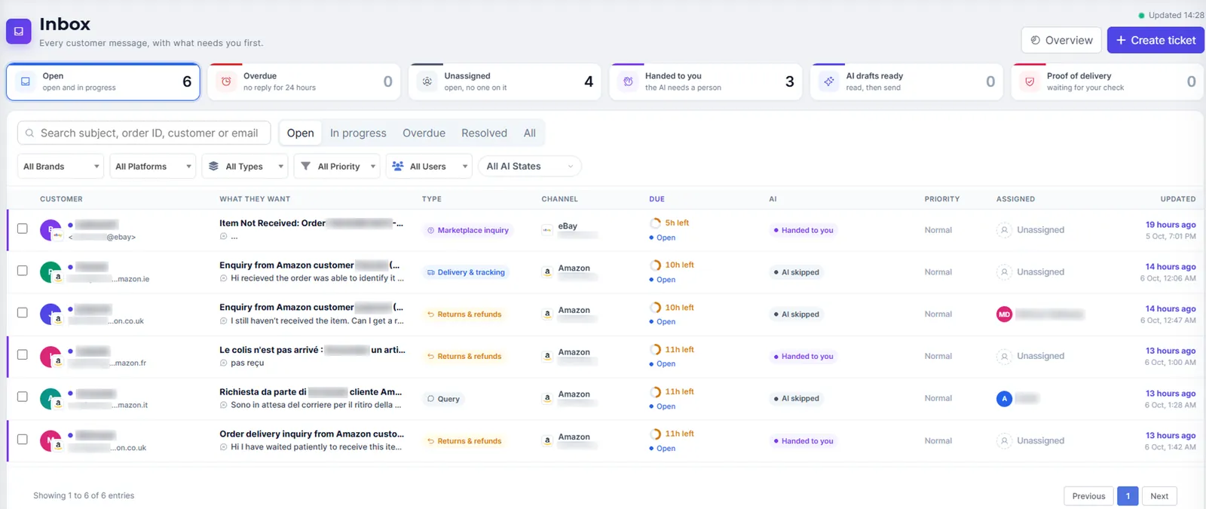Expand the All Priority filter
This screenshot has width=1206, height=509.
point(337,166)
